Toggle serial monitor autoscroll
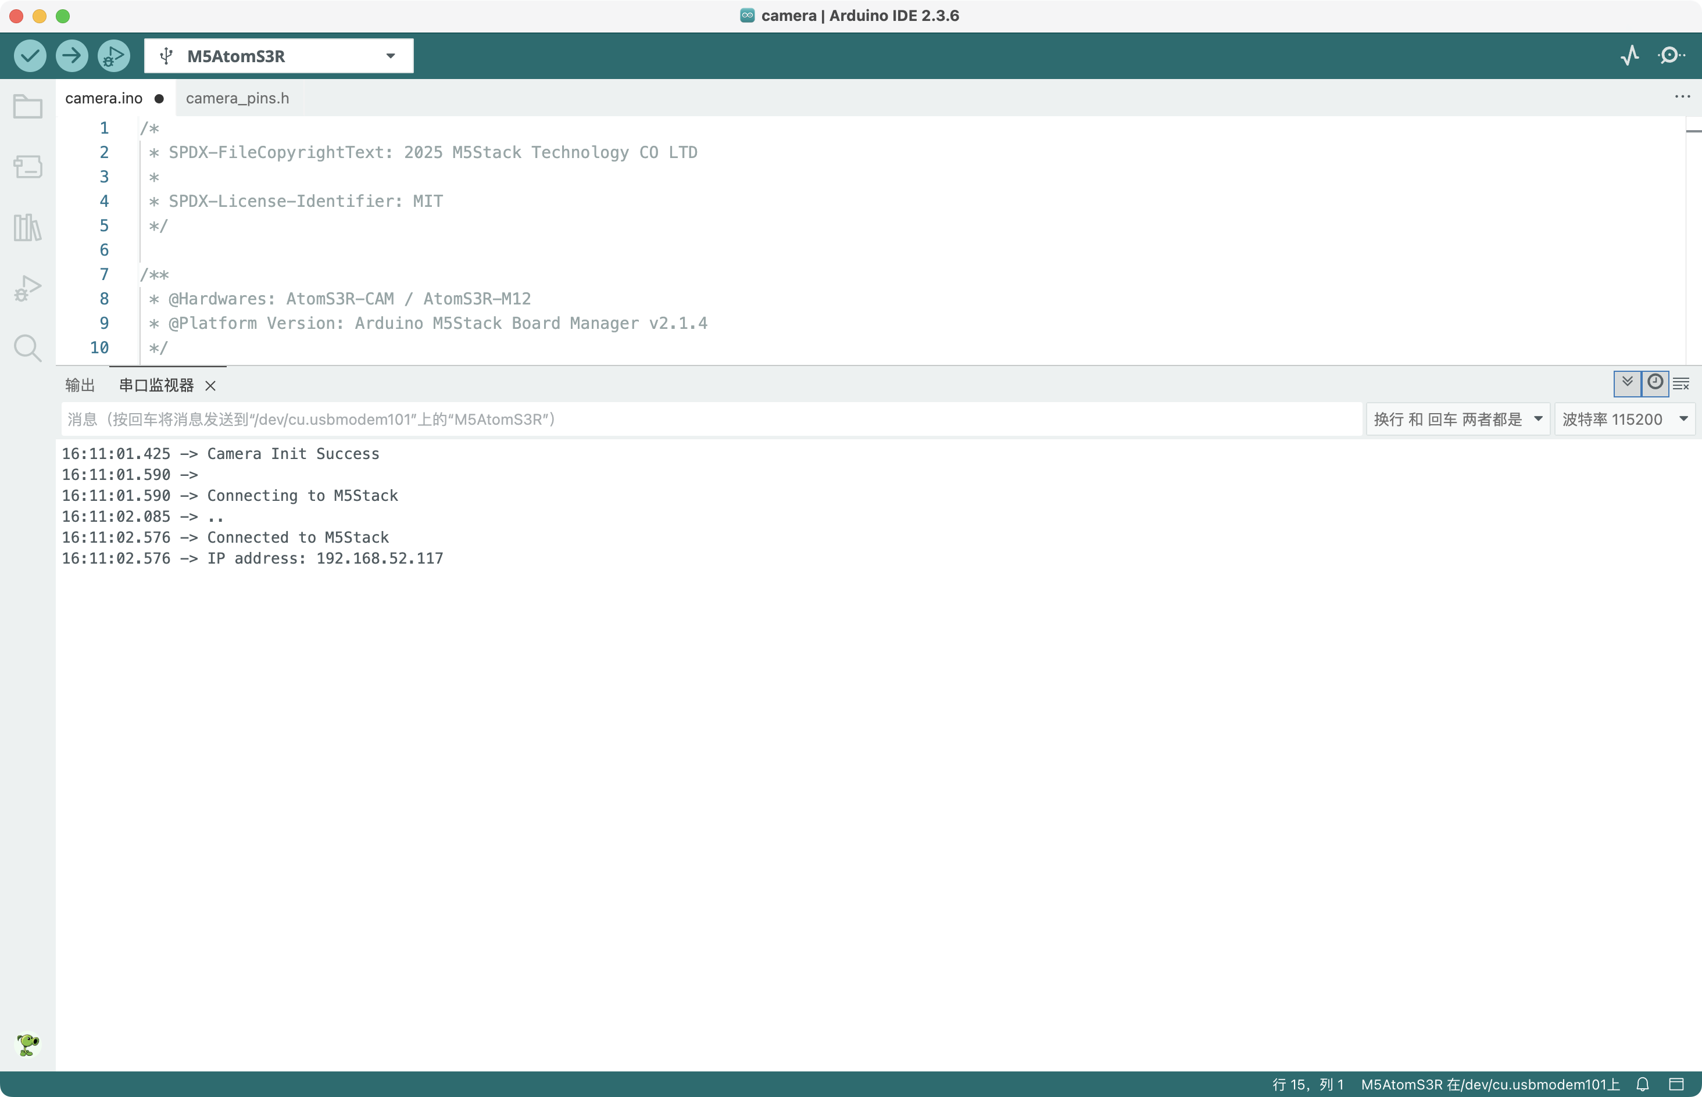Image resolution: width=1702 pixels, height=1097 pixels. click(x=1627, y=383)
